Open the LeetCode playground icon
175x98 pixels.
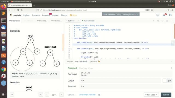pyautogui.click(x=158, y=15)
